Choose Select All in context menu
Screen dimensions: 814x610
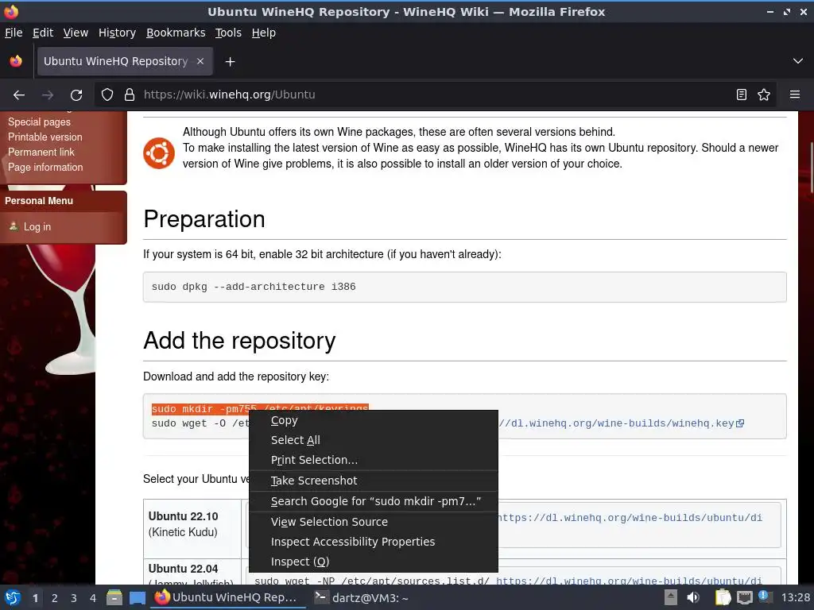pos(374,440)
